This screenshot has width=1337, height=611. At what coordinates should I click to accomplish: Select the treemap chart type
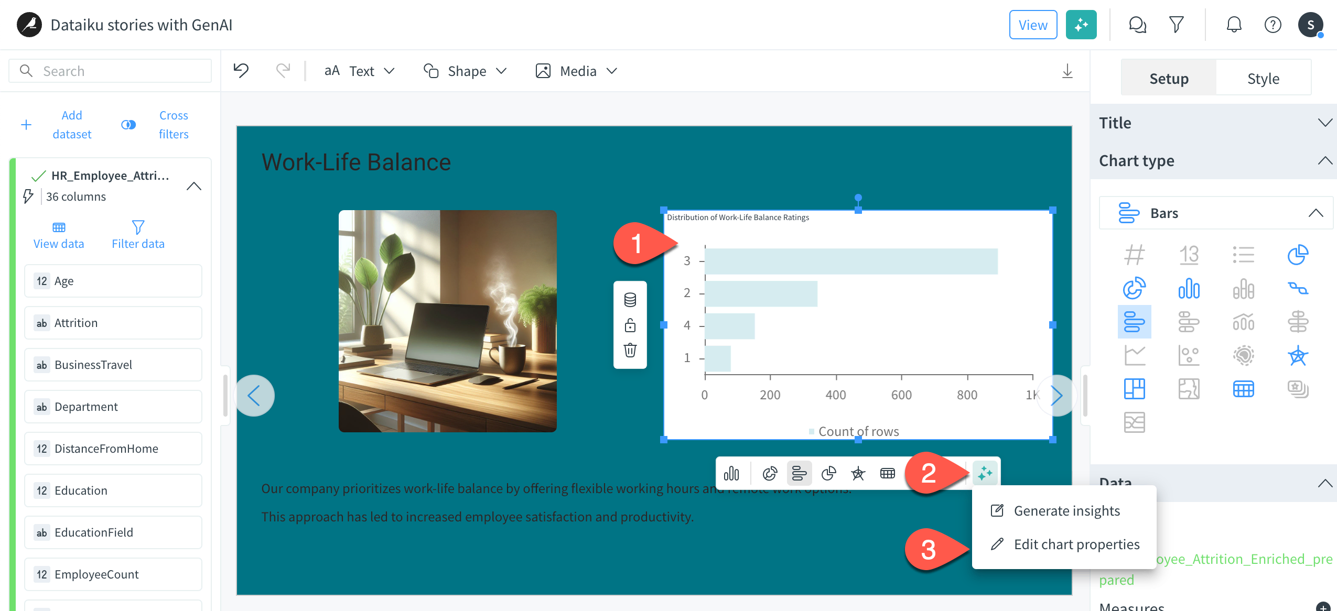pos(1135,389)
